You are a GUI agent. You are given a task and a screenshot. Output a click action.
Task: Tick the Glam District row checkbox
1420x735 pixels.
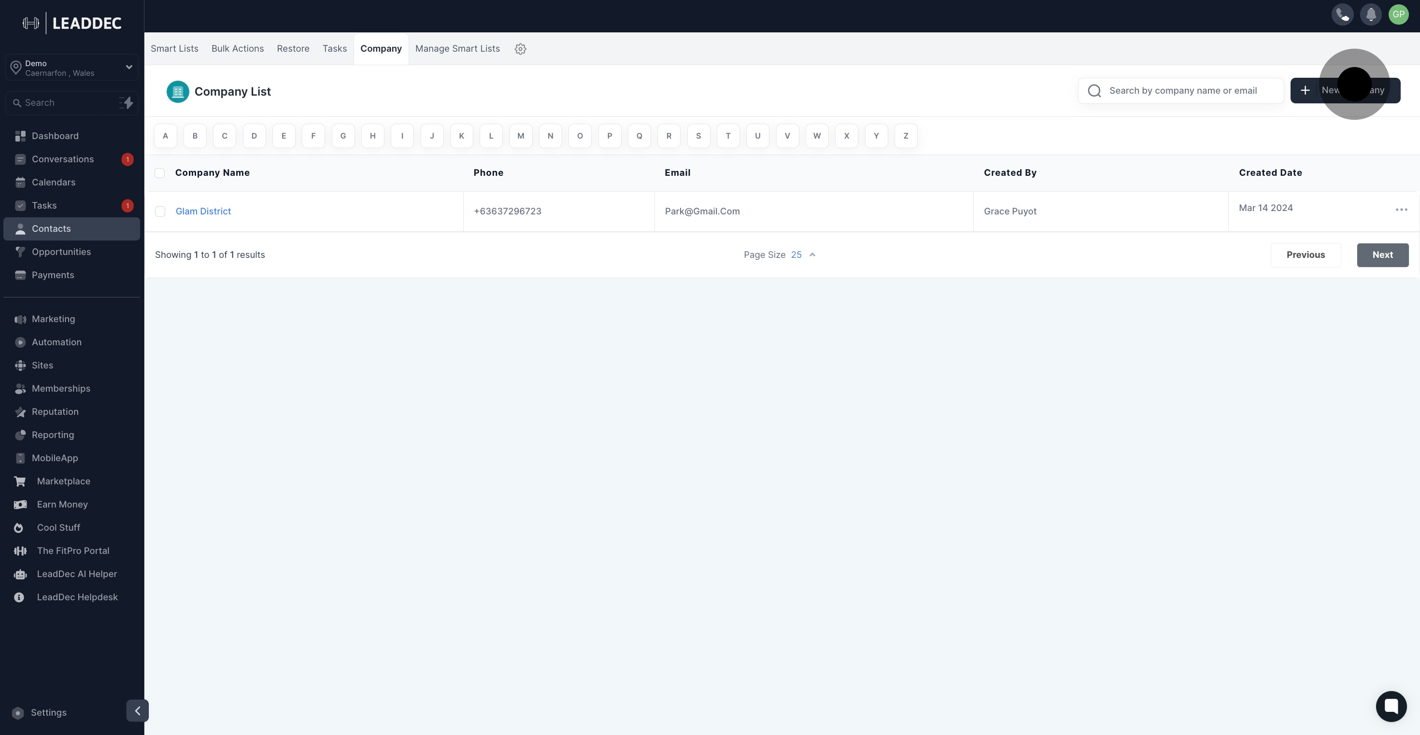[x=160, y=212]
